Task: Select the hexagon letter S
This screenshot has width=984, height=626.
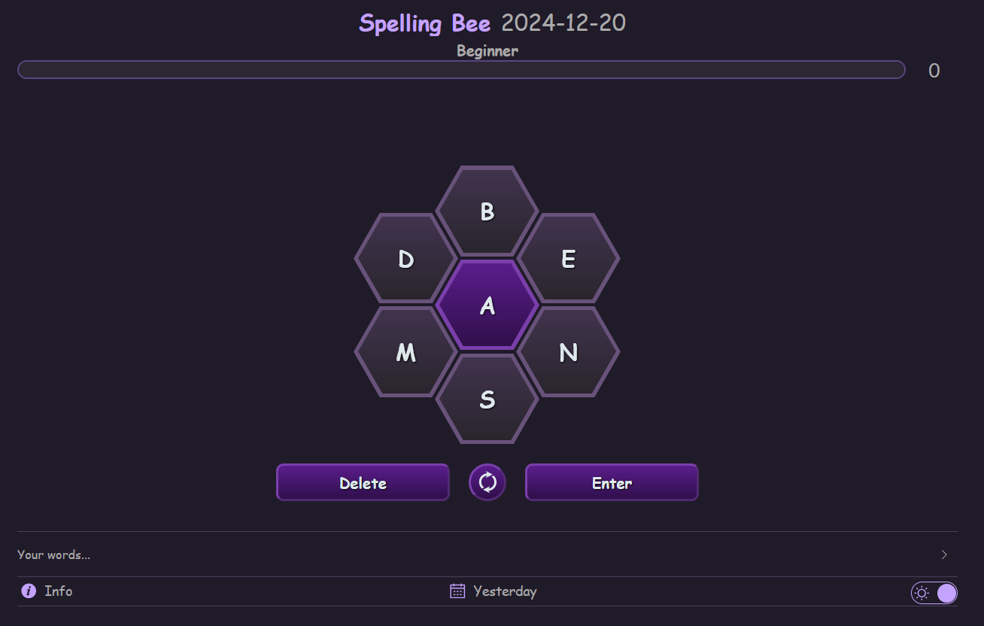Action: tap(487, 398)
